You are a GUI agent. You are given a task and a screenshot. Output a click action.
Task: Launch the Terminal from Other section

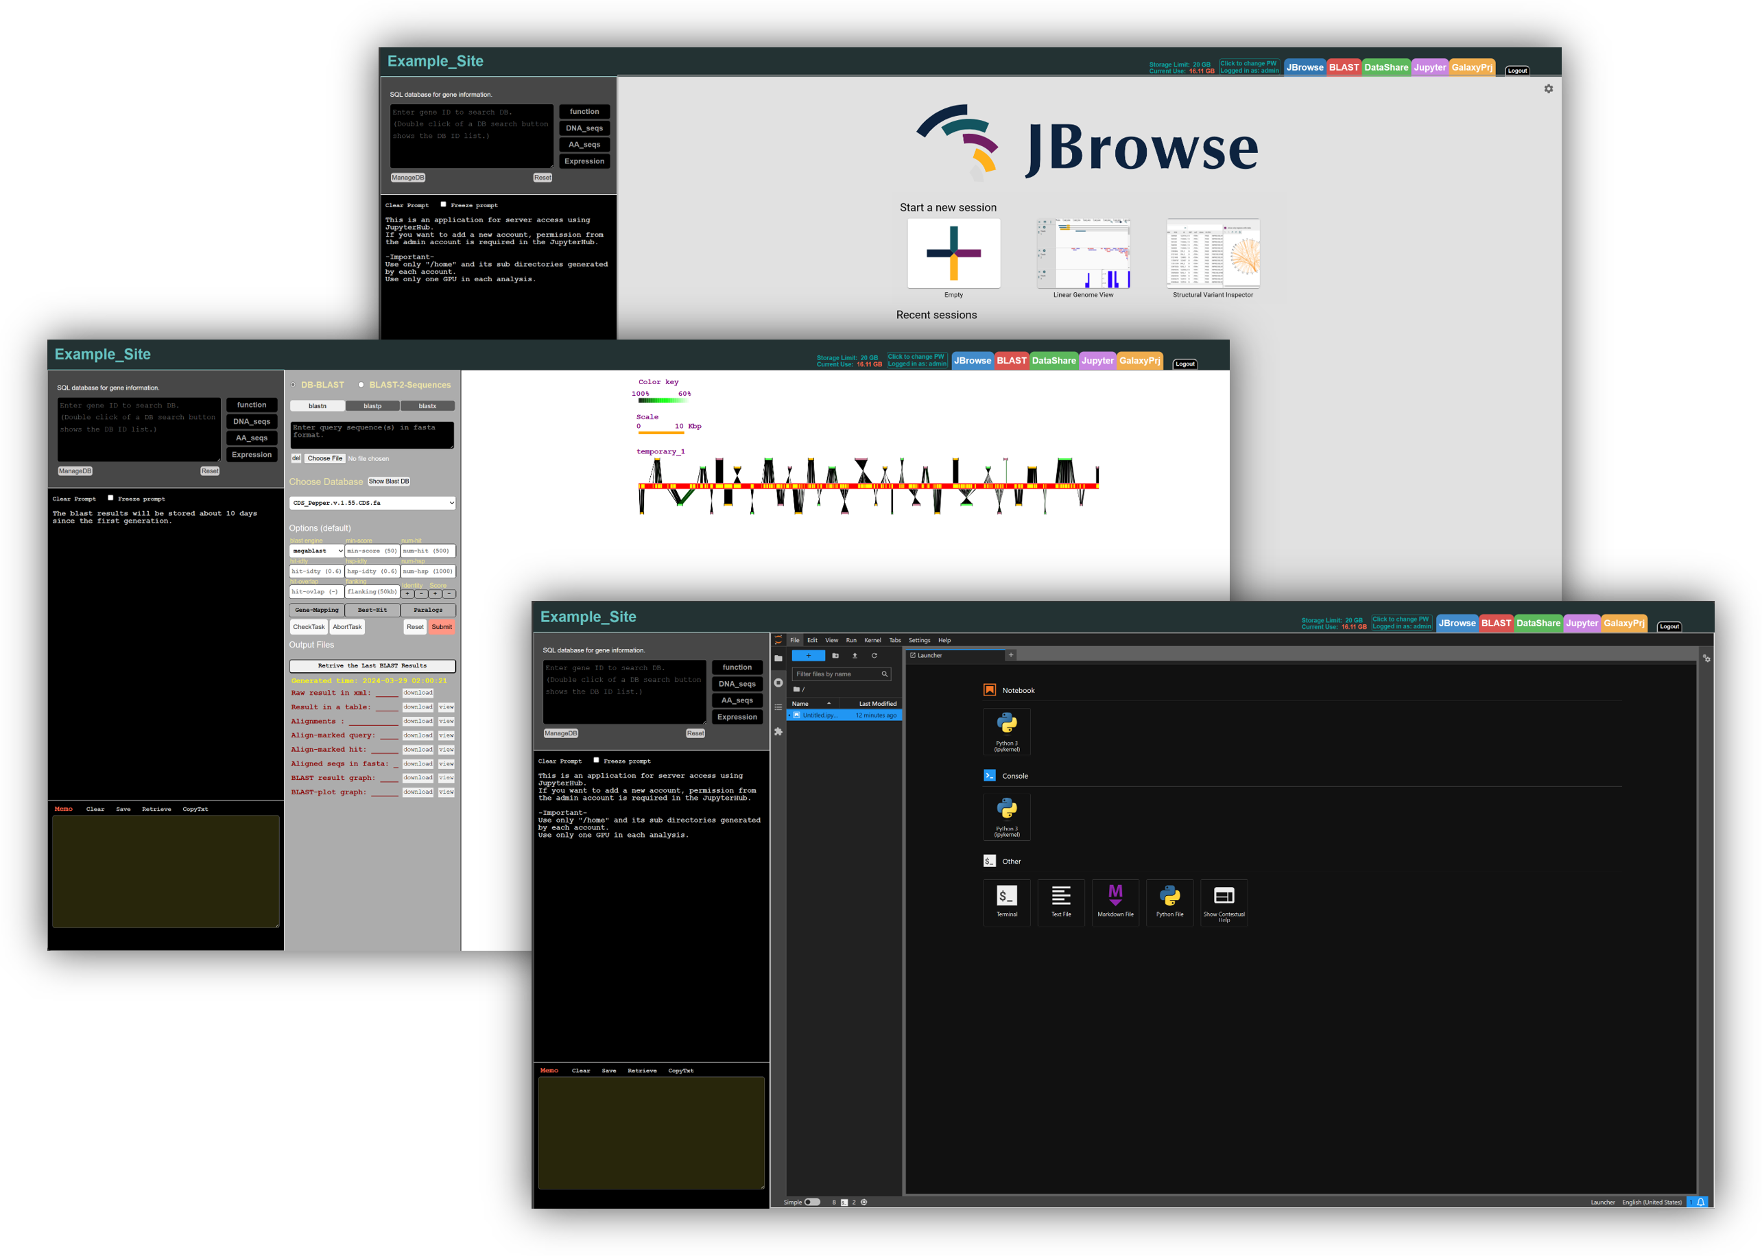click(x=1007, y=901)
